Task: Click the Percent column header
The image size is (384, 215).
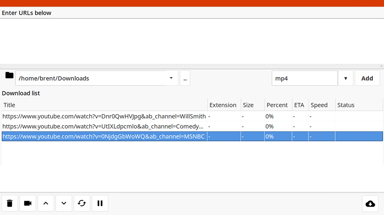Action: [277, 105]
